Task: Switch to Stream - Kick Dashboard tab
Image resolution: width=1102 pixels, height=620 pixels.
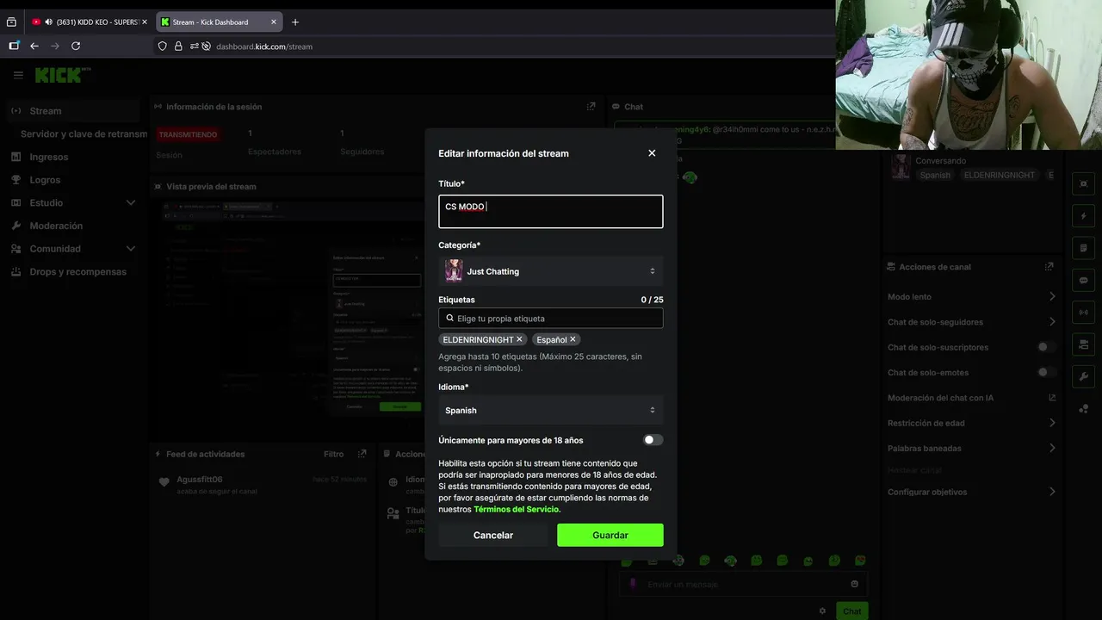Action: tap(219, 22)
